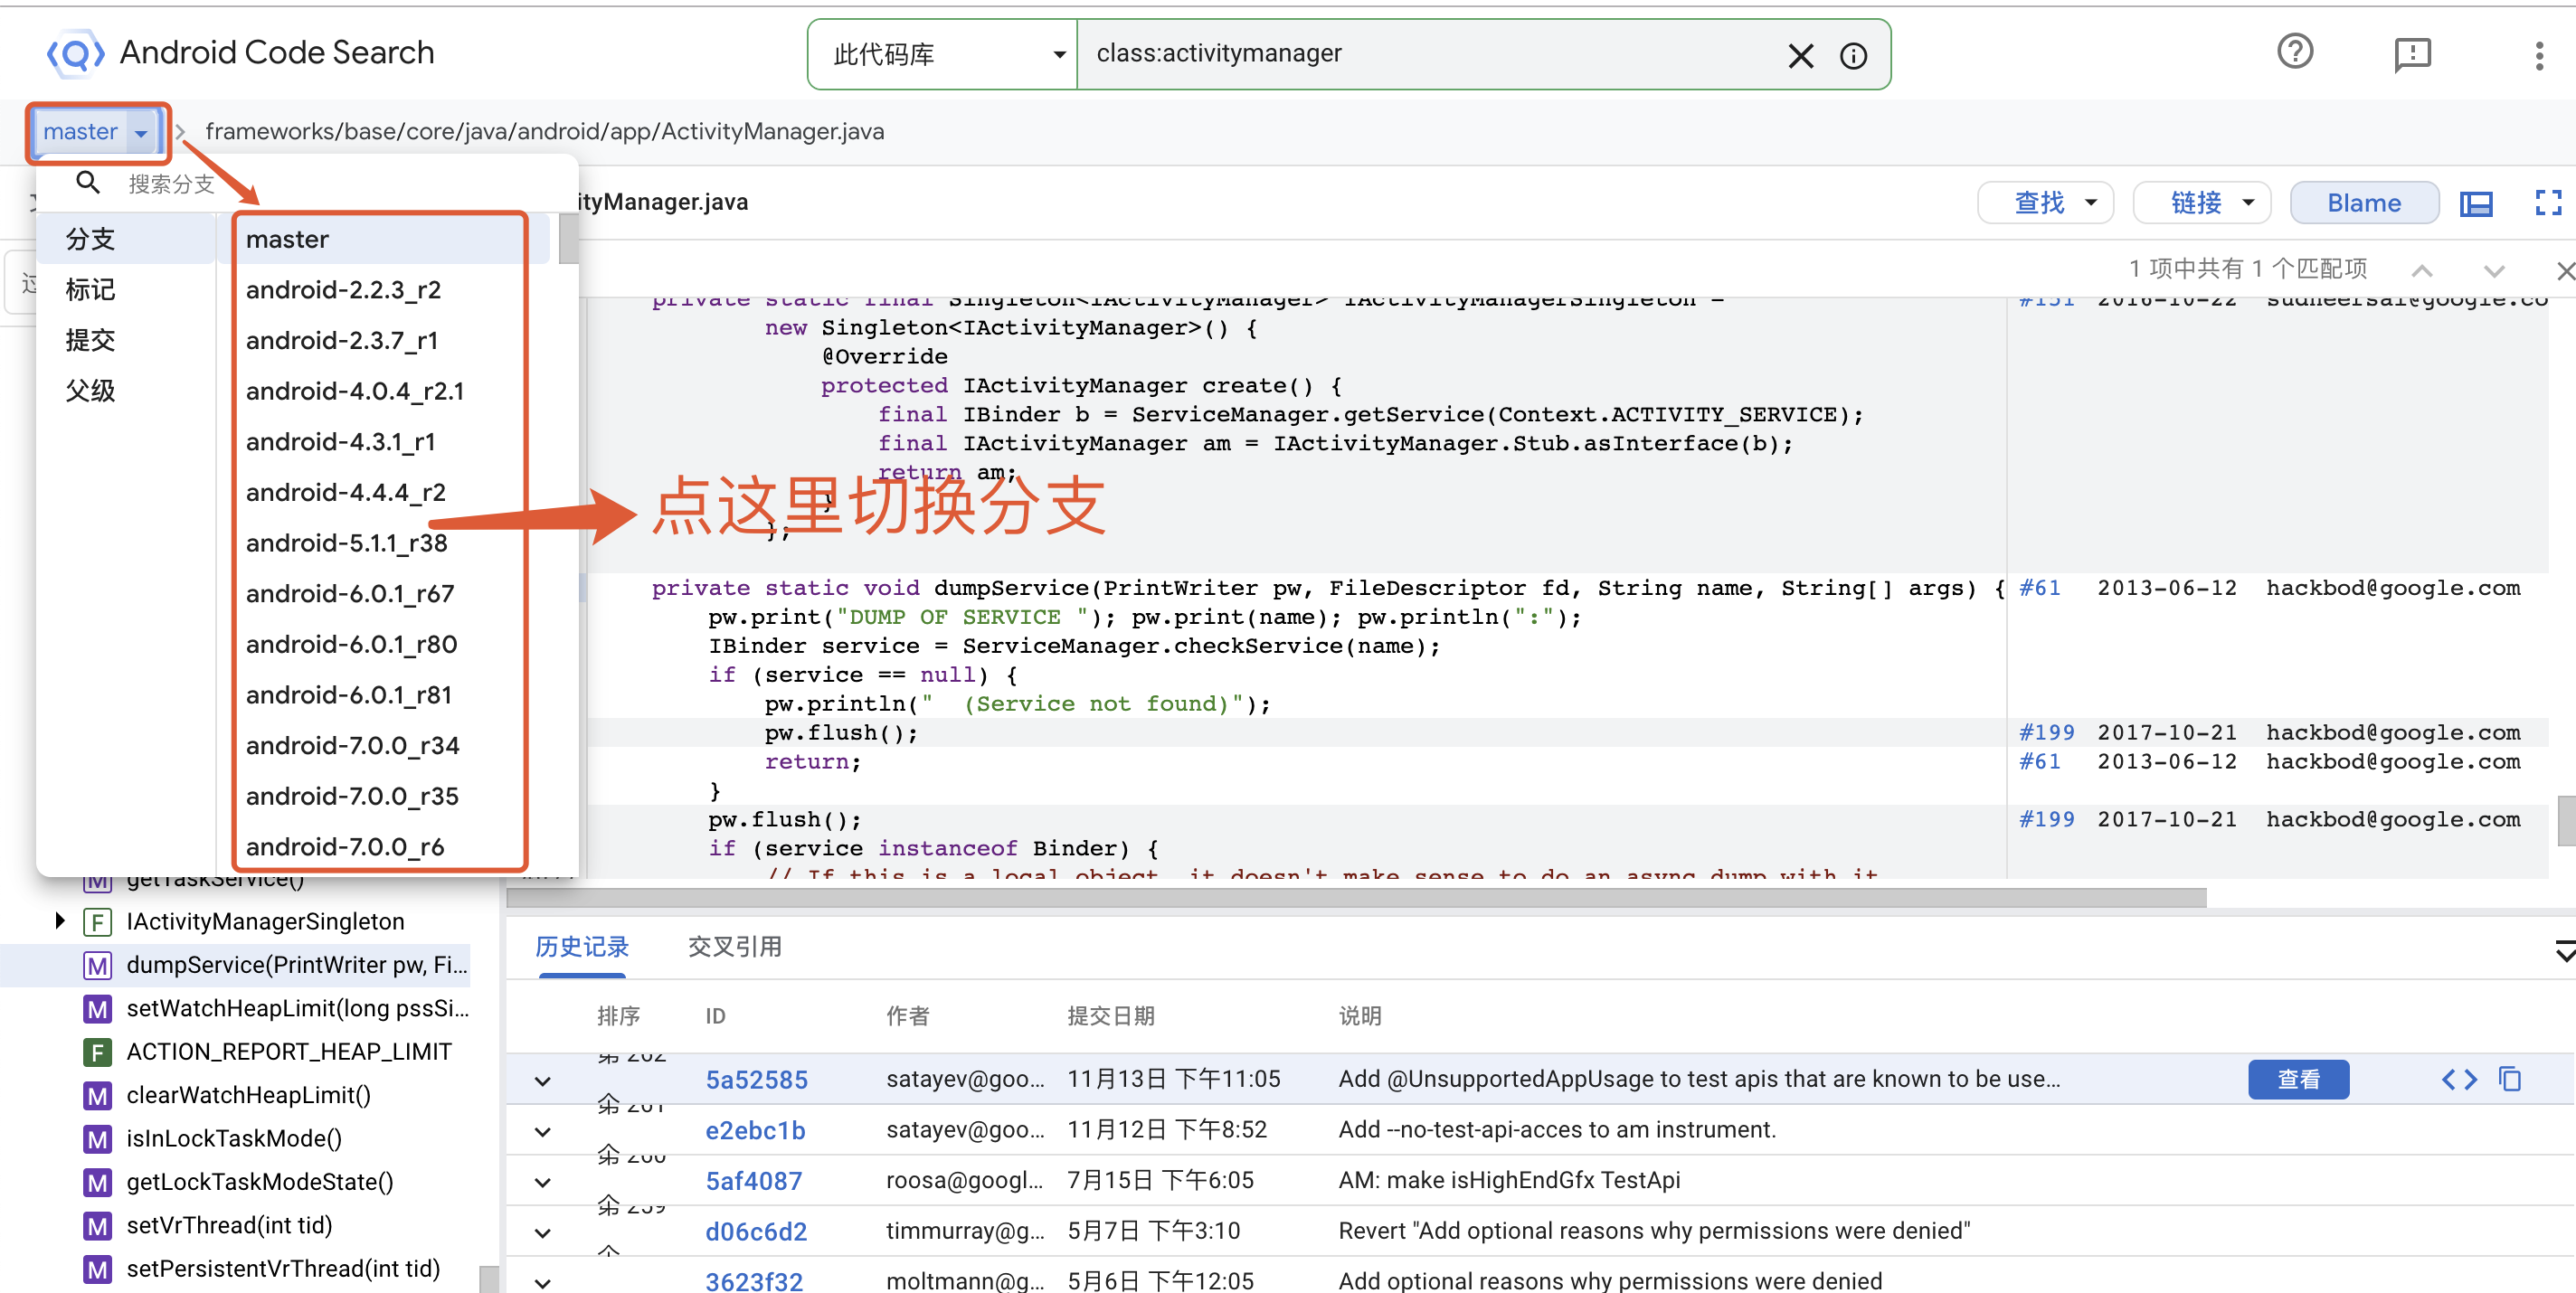Click the code view horizontal scrollbar

(x=1356, y=897)
